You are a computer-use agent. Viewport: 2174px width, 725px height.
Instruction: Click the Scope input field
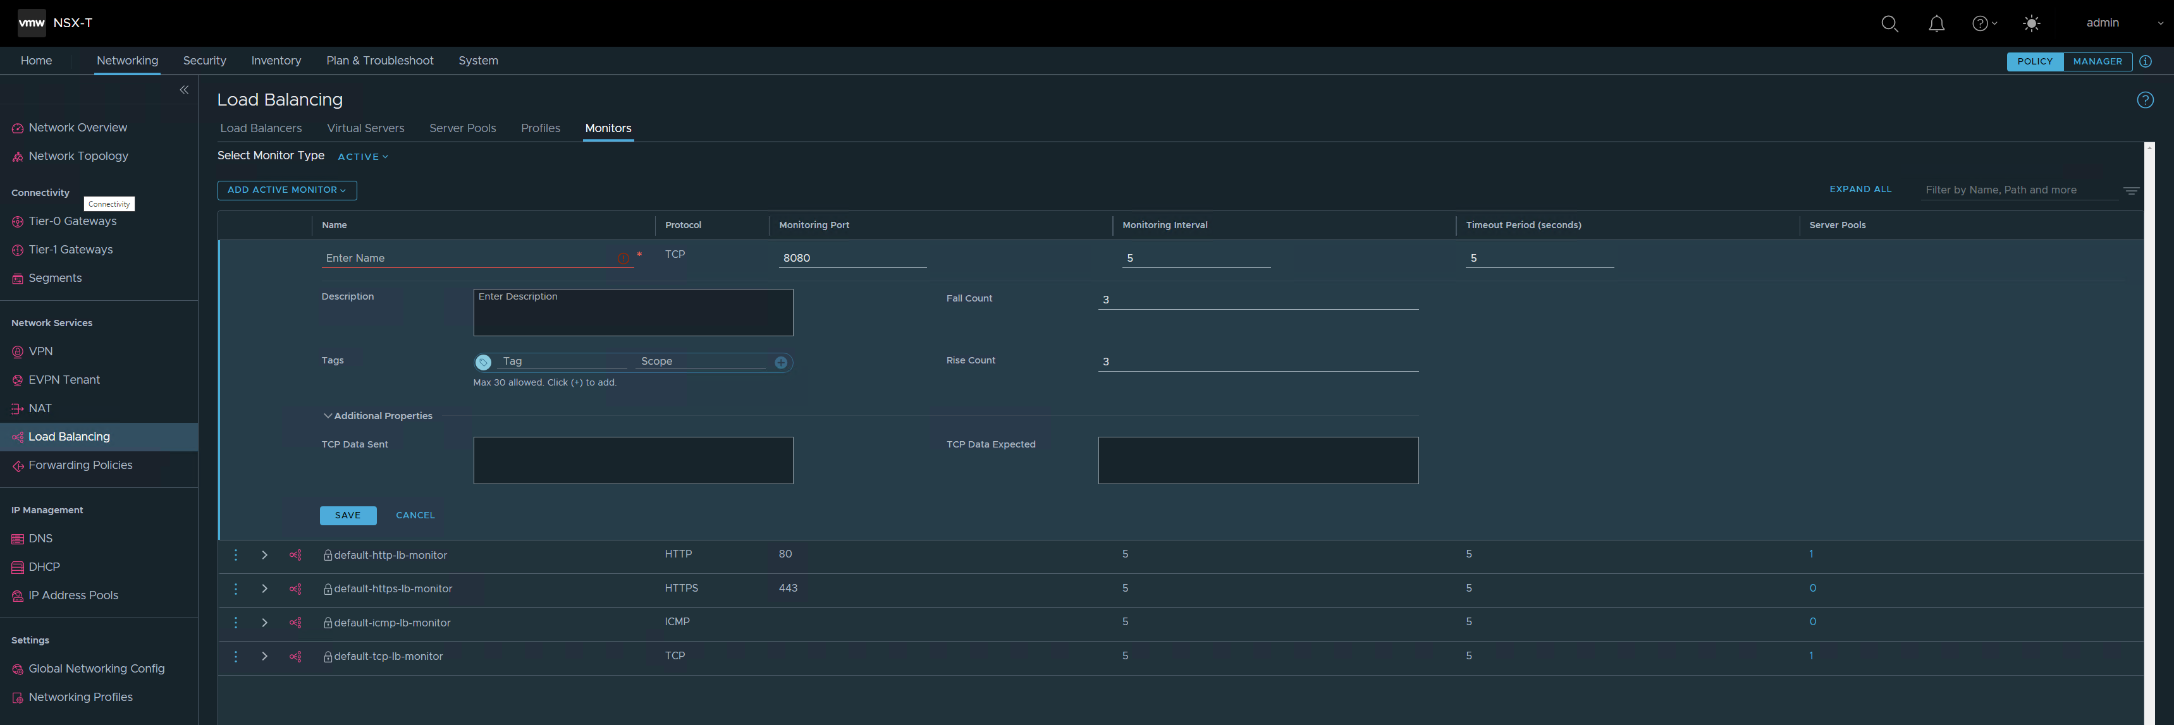click(701, 361)
